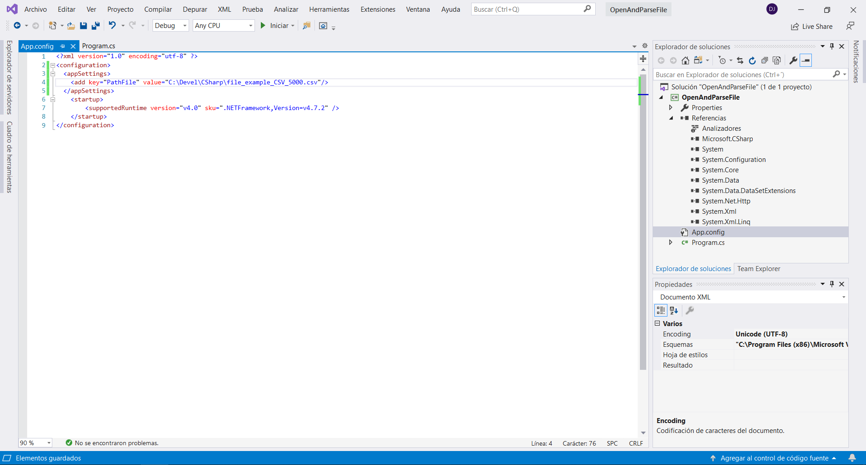
Task: Open file with the folder toolbar icon
Action: [x=71, y=26]
